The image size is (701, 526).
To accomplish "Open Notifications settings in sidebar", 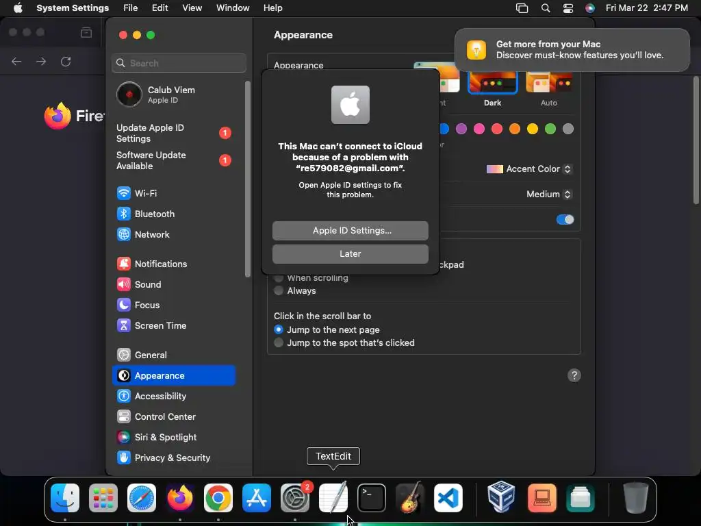I will pyautogui.click(x=173, y=264).
